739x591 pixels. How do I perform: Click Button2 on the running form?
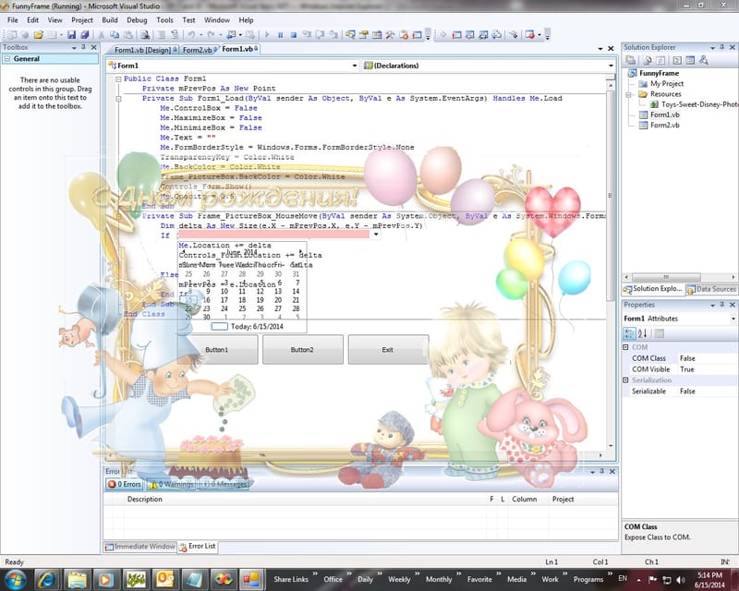[302, 350]
